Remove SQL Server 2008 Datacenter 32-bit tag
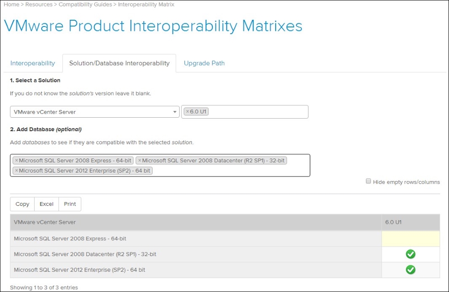Screen dimensions: 449x292 coord(140,160)
